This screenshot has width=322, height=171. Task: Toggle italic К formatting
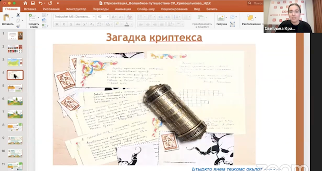pos(64,24)
